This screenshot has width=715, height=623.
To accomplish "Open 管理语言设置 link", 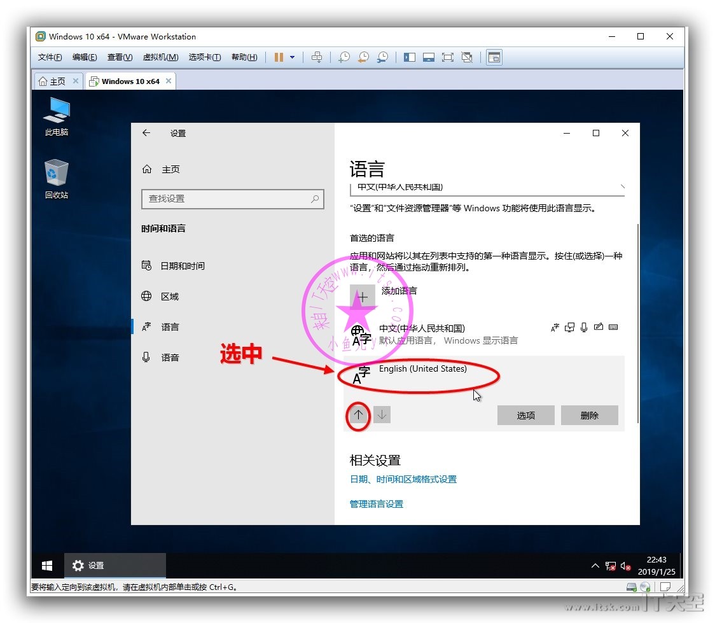I will [x=377, y=504].
